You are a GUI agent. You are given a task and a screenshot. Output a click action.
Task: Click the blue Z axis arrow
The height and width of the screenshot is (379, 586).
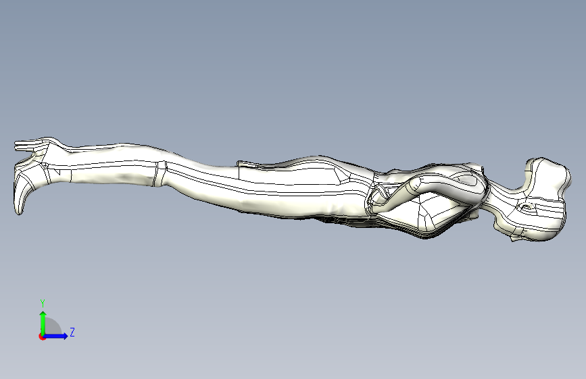(x=56, y=336)
